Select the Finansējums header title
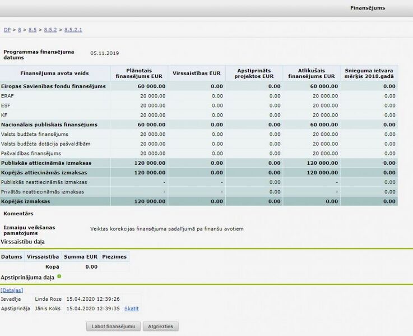 [x=368, y=8]
